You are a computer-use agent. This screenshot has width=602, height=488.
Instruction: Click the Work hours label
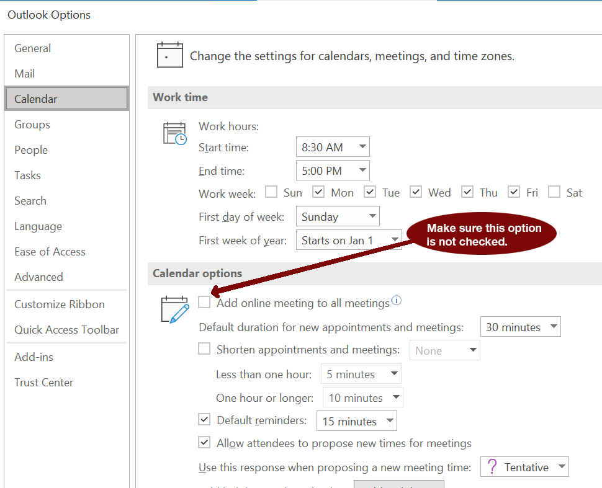pos(229,126)
